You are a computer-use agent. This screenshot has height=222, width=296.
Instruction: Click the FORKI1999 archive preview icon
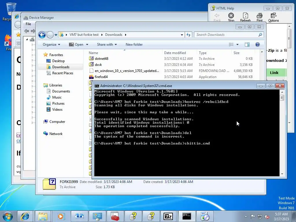coord(49,184)
